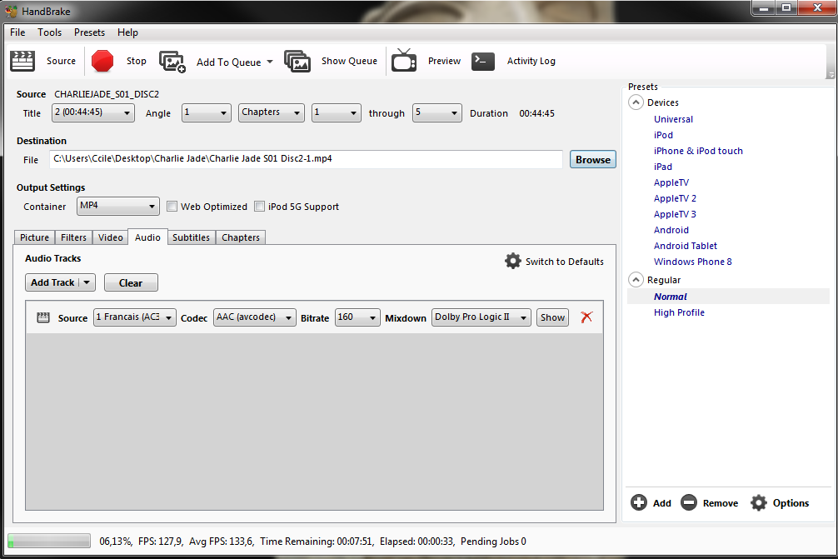Open the audio Bitrate 160 dropdown
The image size is (838, 559).
tap(357, 317)
